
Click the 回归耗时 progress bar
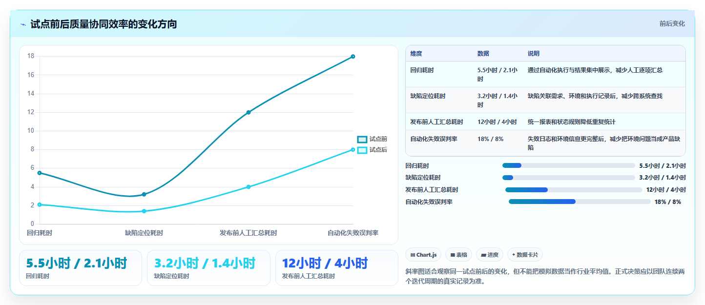click(569, 165)
